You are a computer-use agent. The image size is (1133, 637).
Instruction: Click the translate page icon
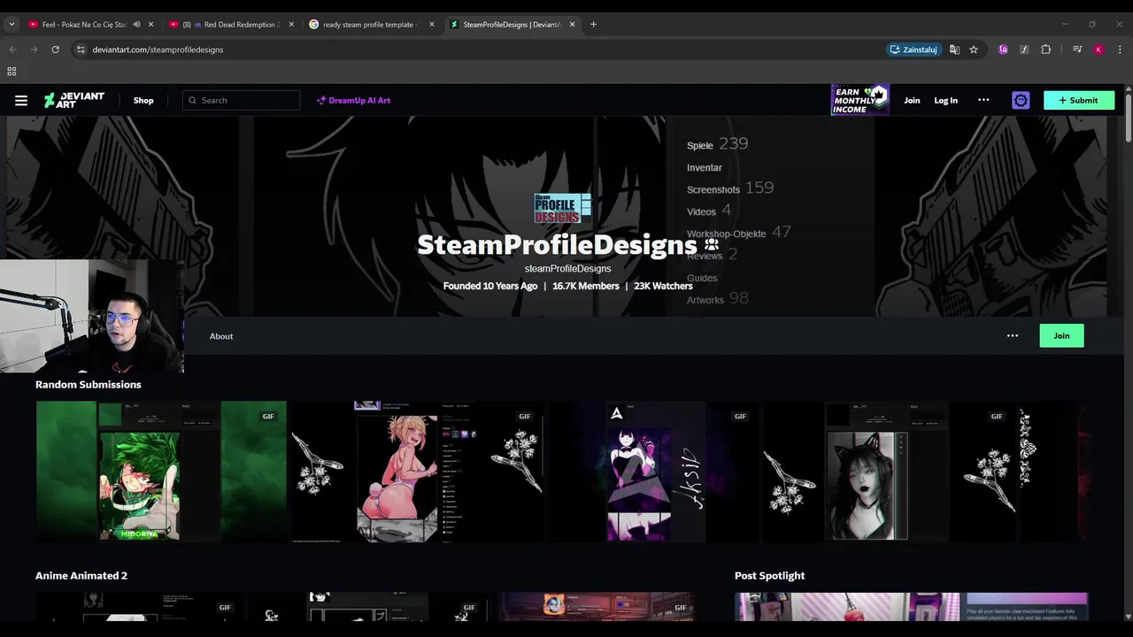tap(954, 50)
